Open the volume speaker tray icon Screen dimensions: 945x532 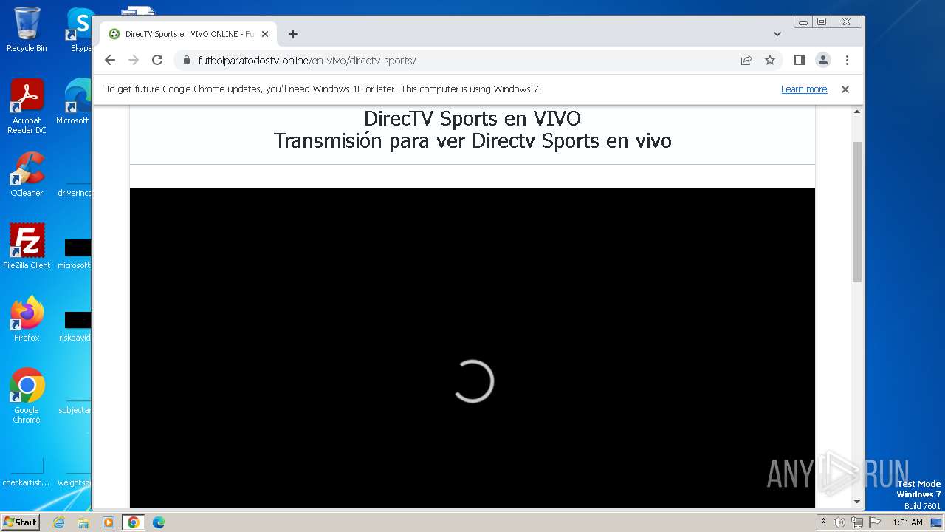pyautogui.click(x=839, y=522)
